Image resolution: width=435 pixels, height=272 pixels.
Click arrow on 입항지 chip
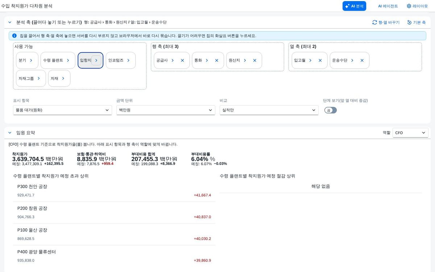click(96, 61)
